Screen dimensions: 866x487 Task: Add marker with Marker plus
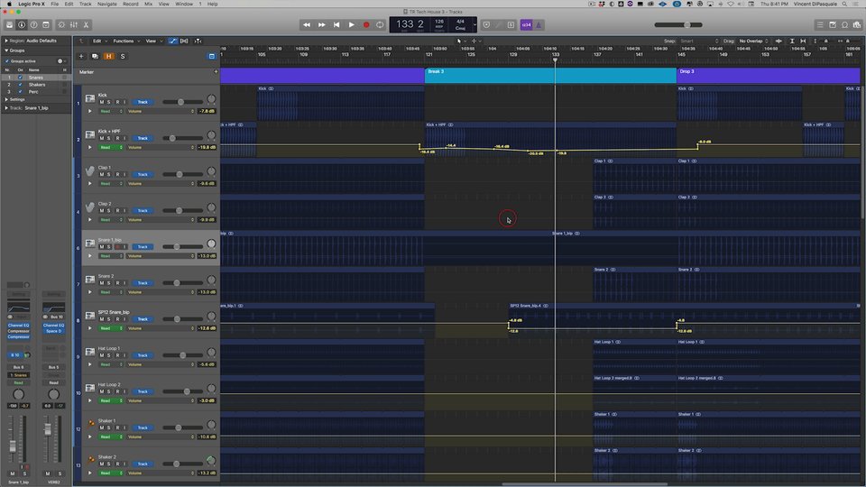pyautogui.click(x=216, y=72)
